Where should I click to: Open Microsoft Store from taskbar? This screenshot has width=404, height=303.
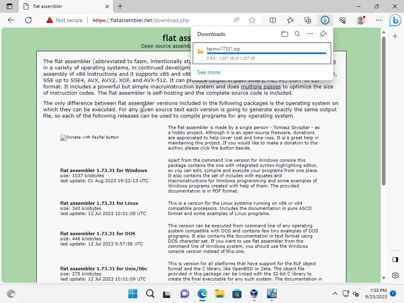click(237, 294)
